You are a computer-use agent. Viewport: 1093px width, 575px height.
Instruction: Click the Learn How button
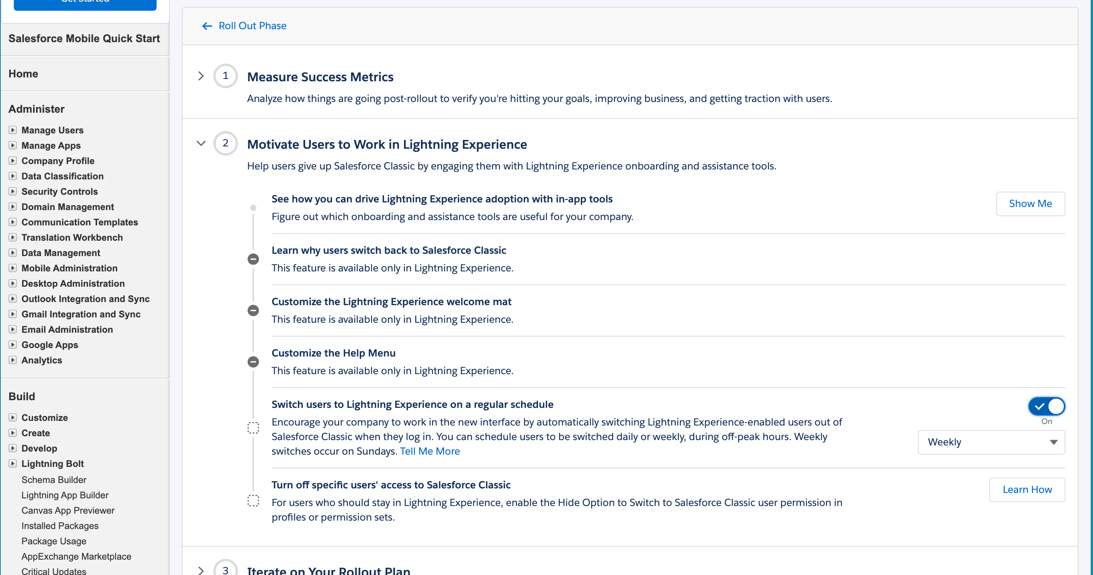[1027, 490]
